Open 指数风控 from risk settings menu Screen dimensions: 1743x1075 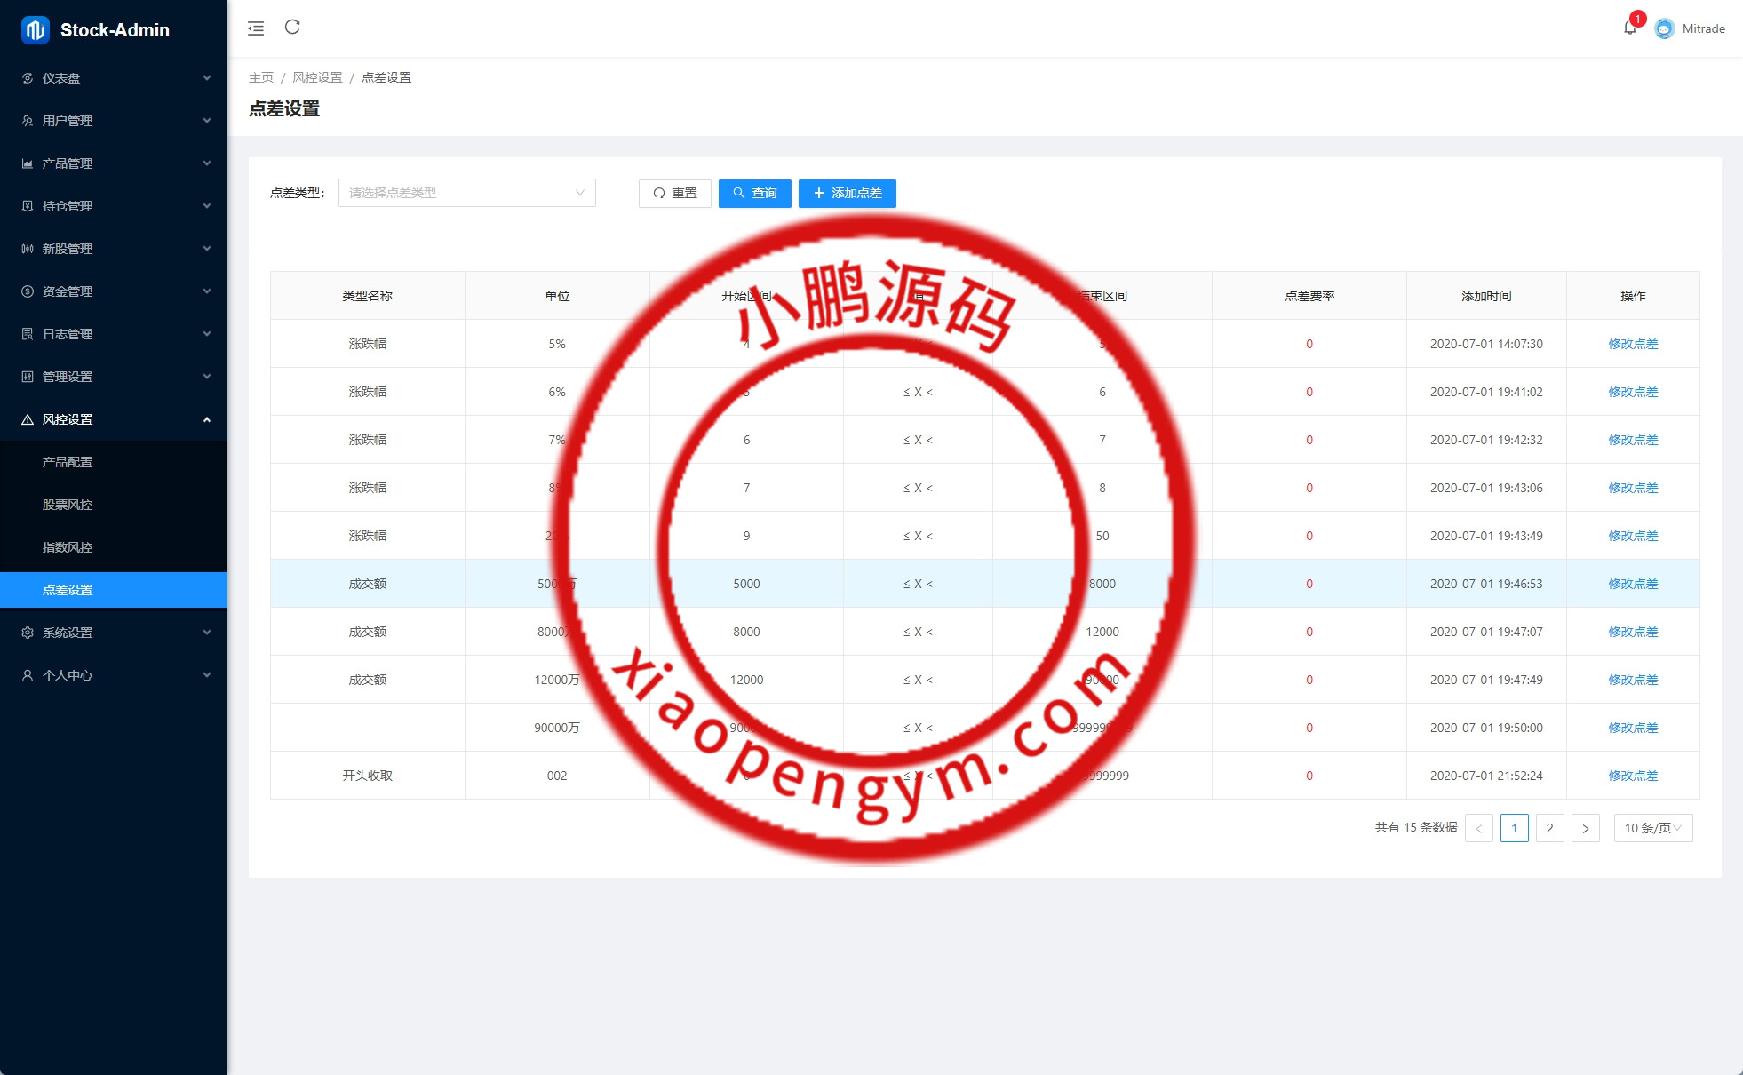(67, 547)
